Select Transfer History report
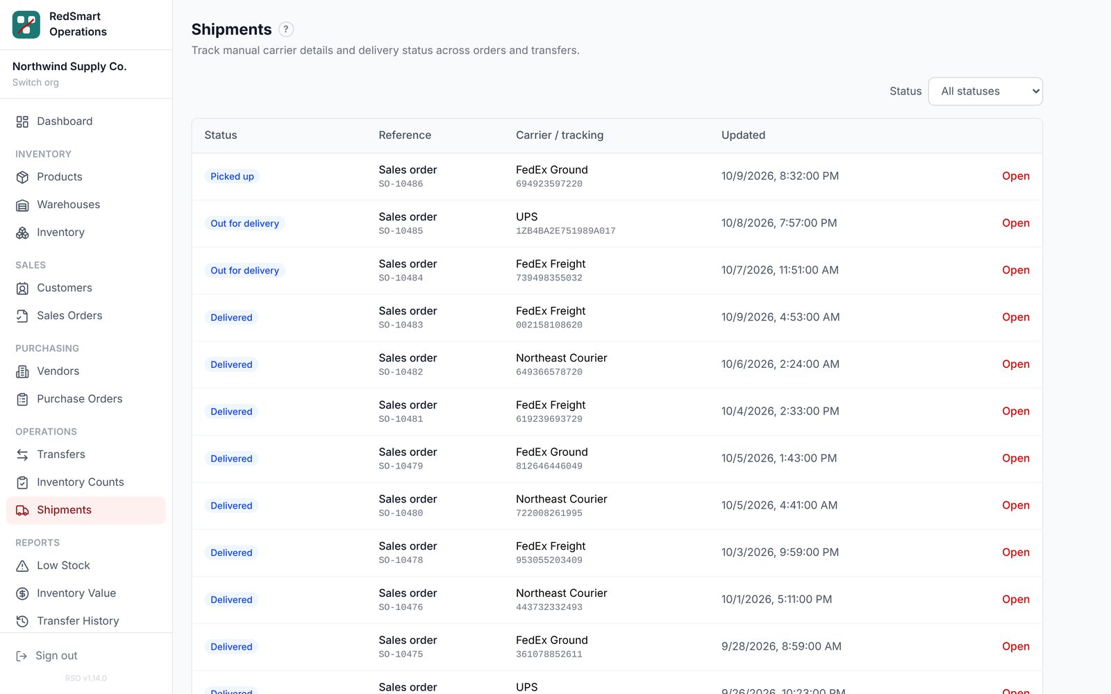1111x694 pixels. pos(86,621)
